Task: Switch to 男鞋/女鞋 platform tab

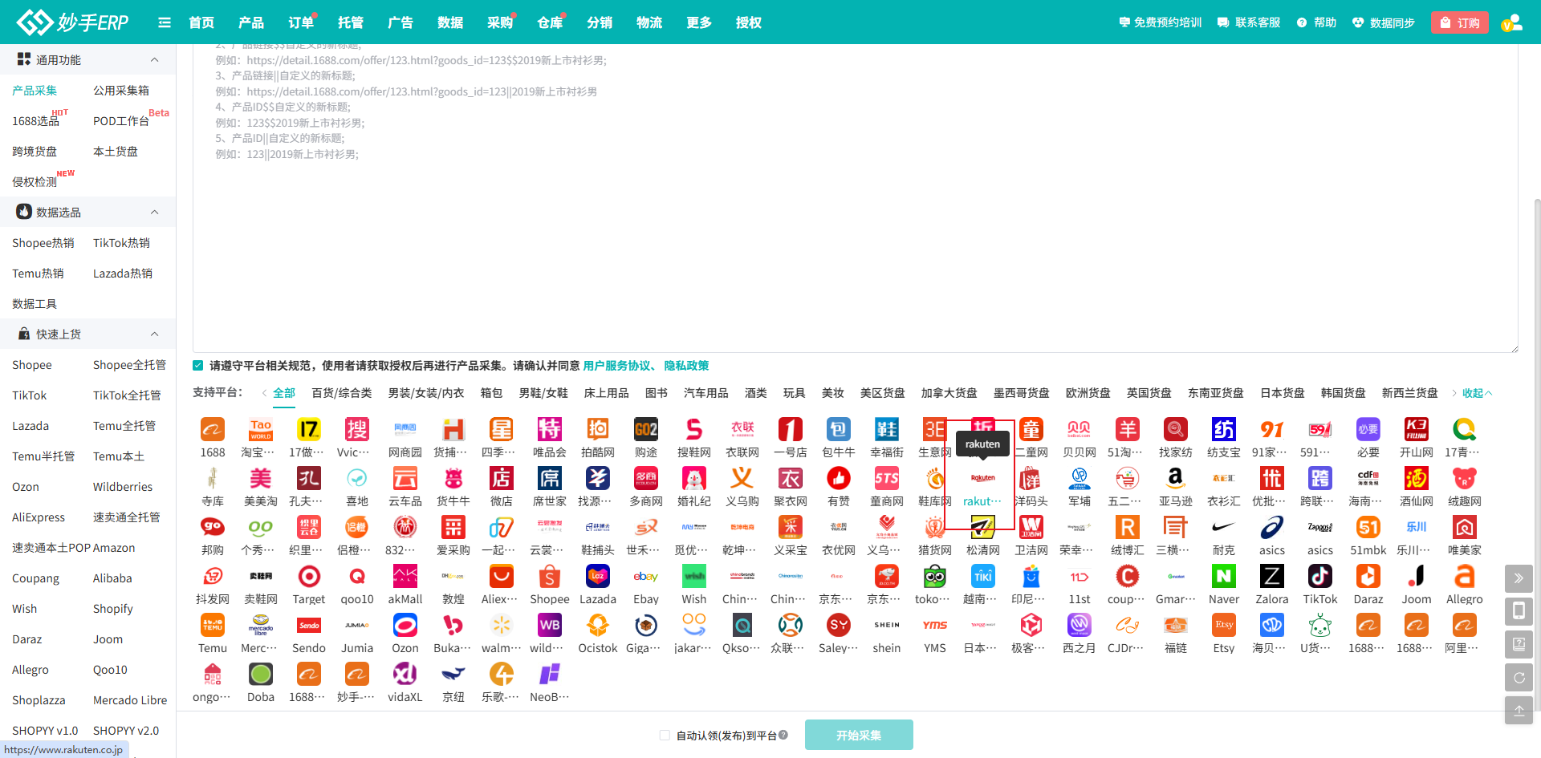Action: tap(543, 393)
